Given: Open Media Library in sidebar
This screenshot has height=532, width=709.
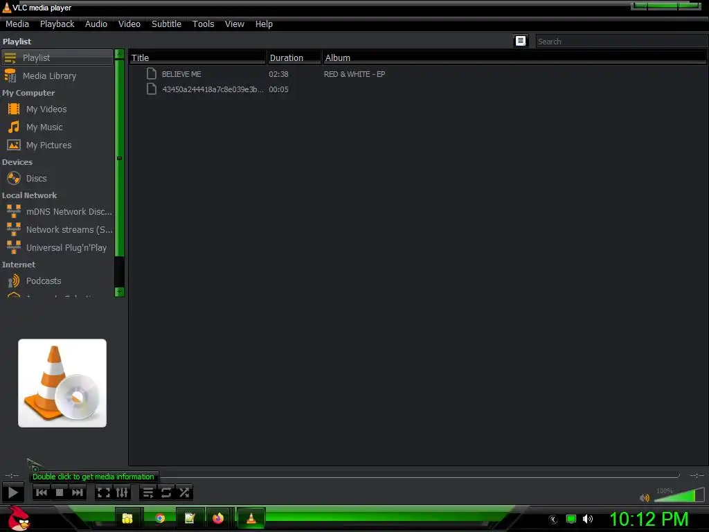Looking at the screenshot, I should [x=57, y=76].
